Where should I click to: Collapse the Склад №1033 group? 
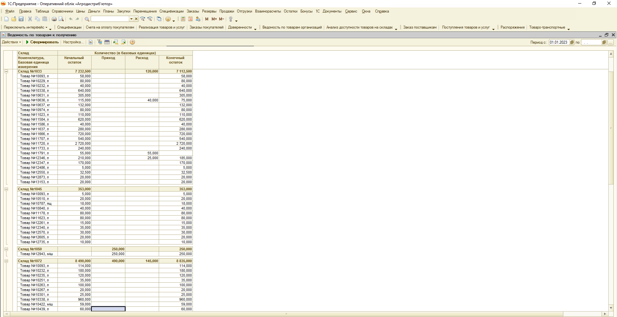tap(6, 72)
